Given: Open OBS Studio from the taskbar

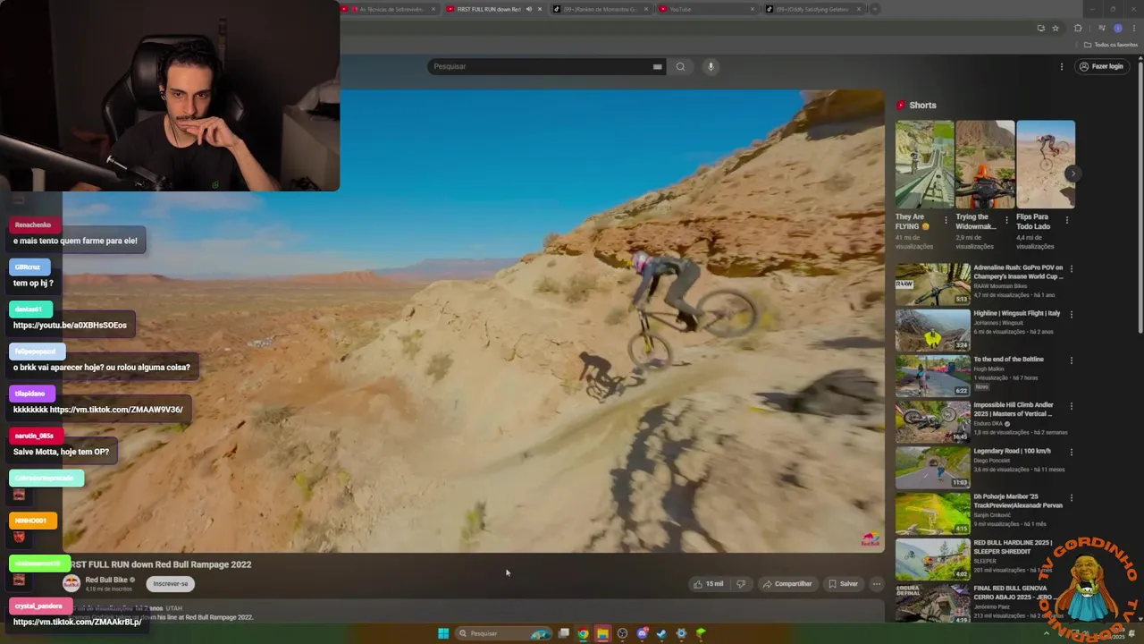Looking at the screenshot, I should pyautogui.click(x=622, y=633).
